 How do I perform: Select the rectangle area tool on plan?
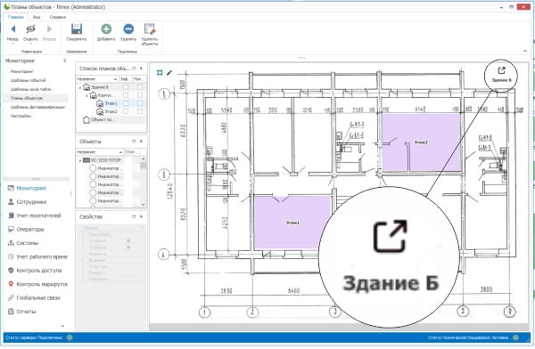[x=160, y=73]
